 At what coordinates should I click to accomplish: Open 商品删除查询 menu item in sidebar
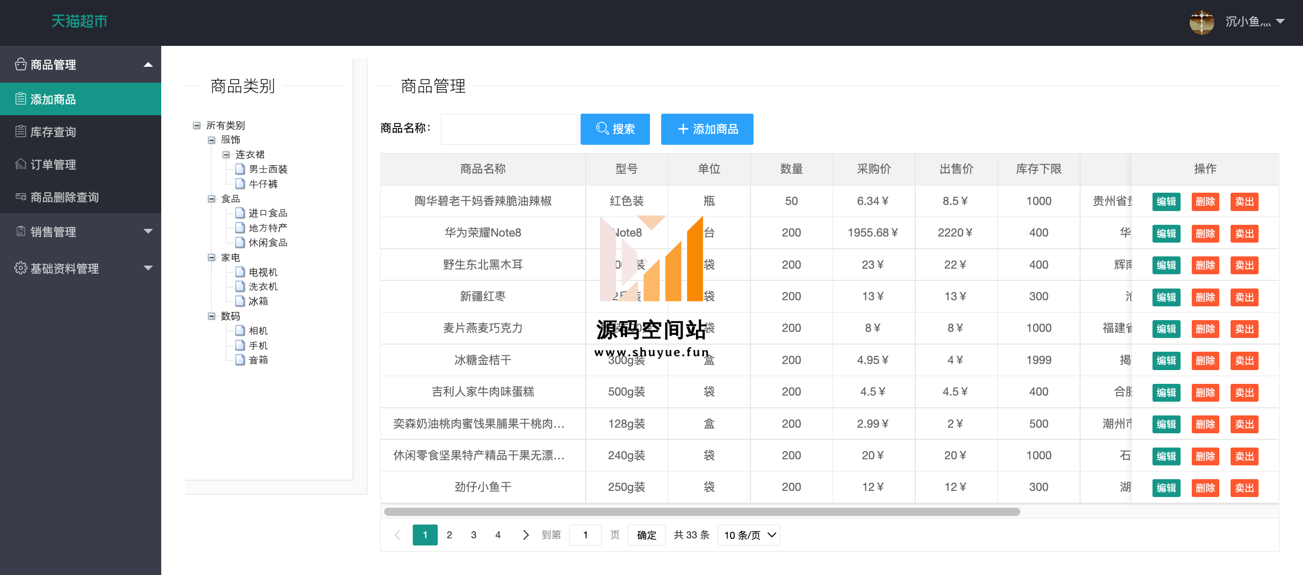pos(81,197)
